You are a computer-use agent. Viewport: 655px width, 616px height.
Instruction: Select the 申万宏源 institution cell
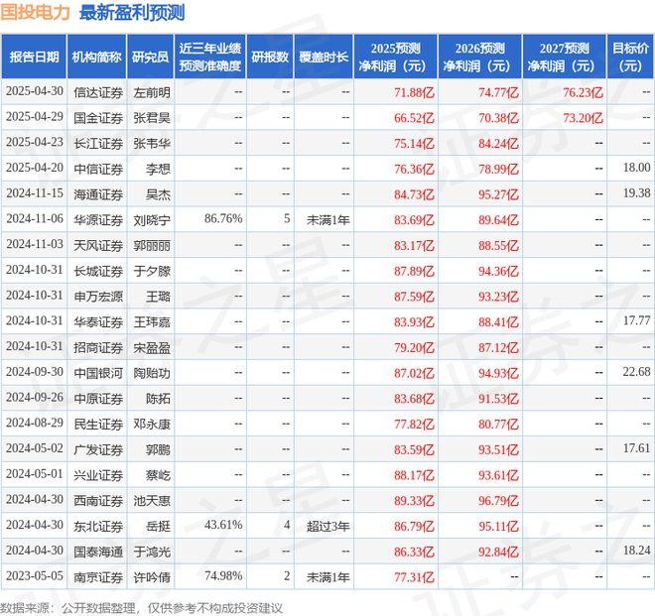point(98,297)
